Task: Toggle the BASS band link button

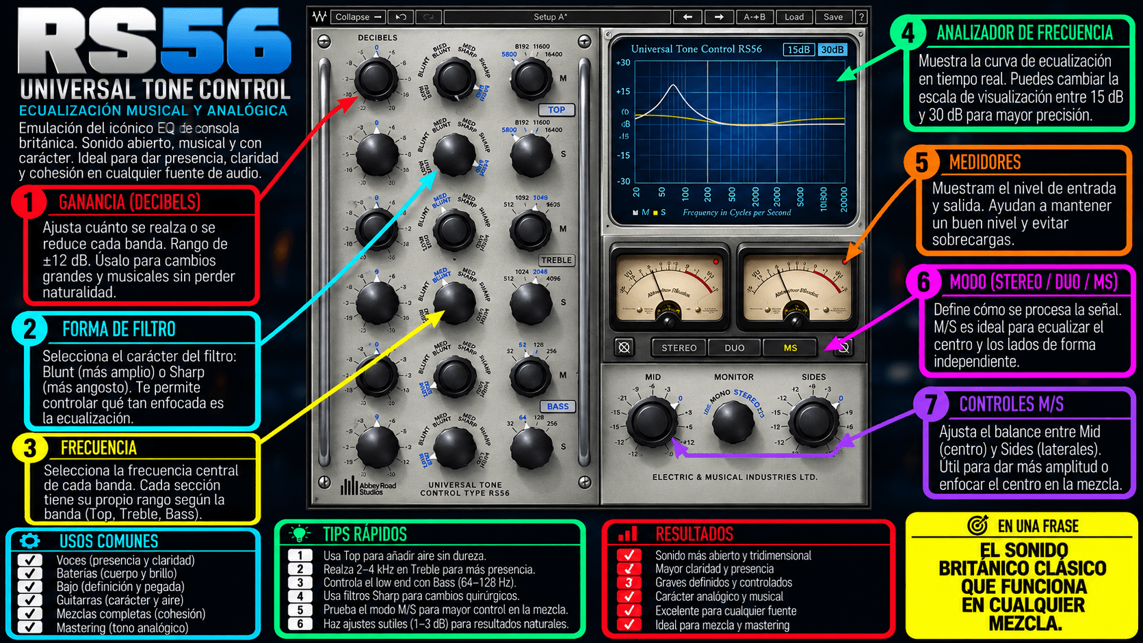Action: pos(557,406)
